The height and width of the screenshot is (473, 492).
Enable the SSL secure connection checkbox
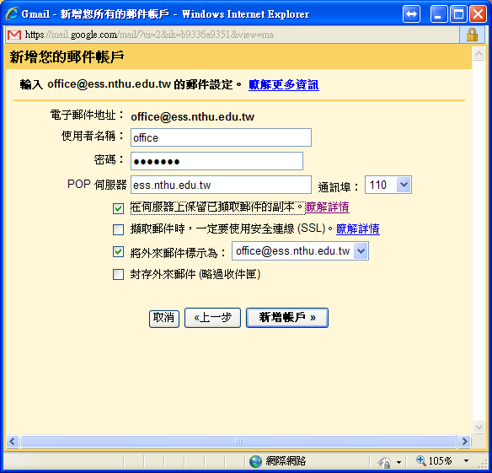pyautogui.click(x=118, y=229)
